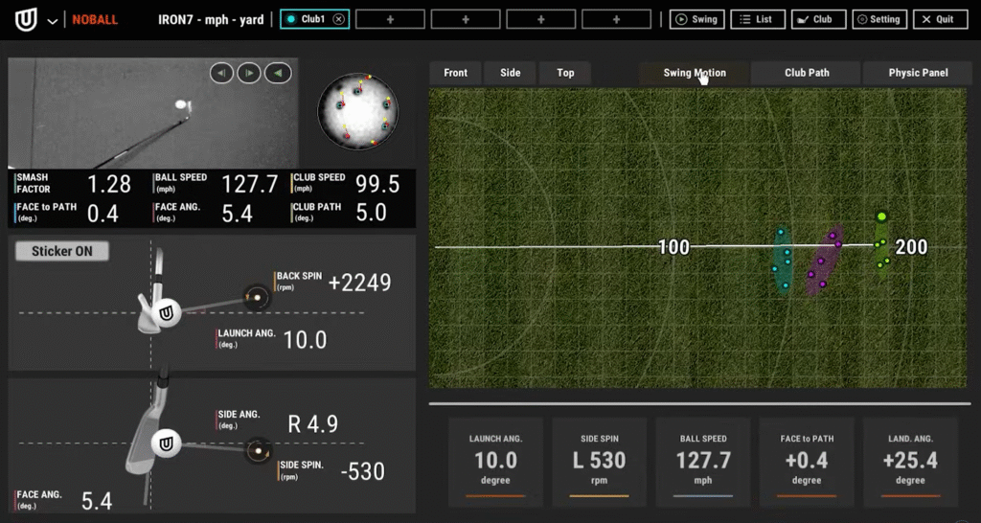Close the Club1 tab with X icon
The image size is (981, 523).
coord(338,19)
